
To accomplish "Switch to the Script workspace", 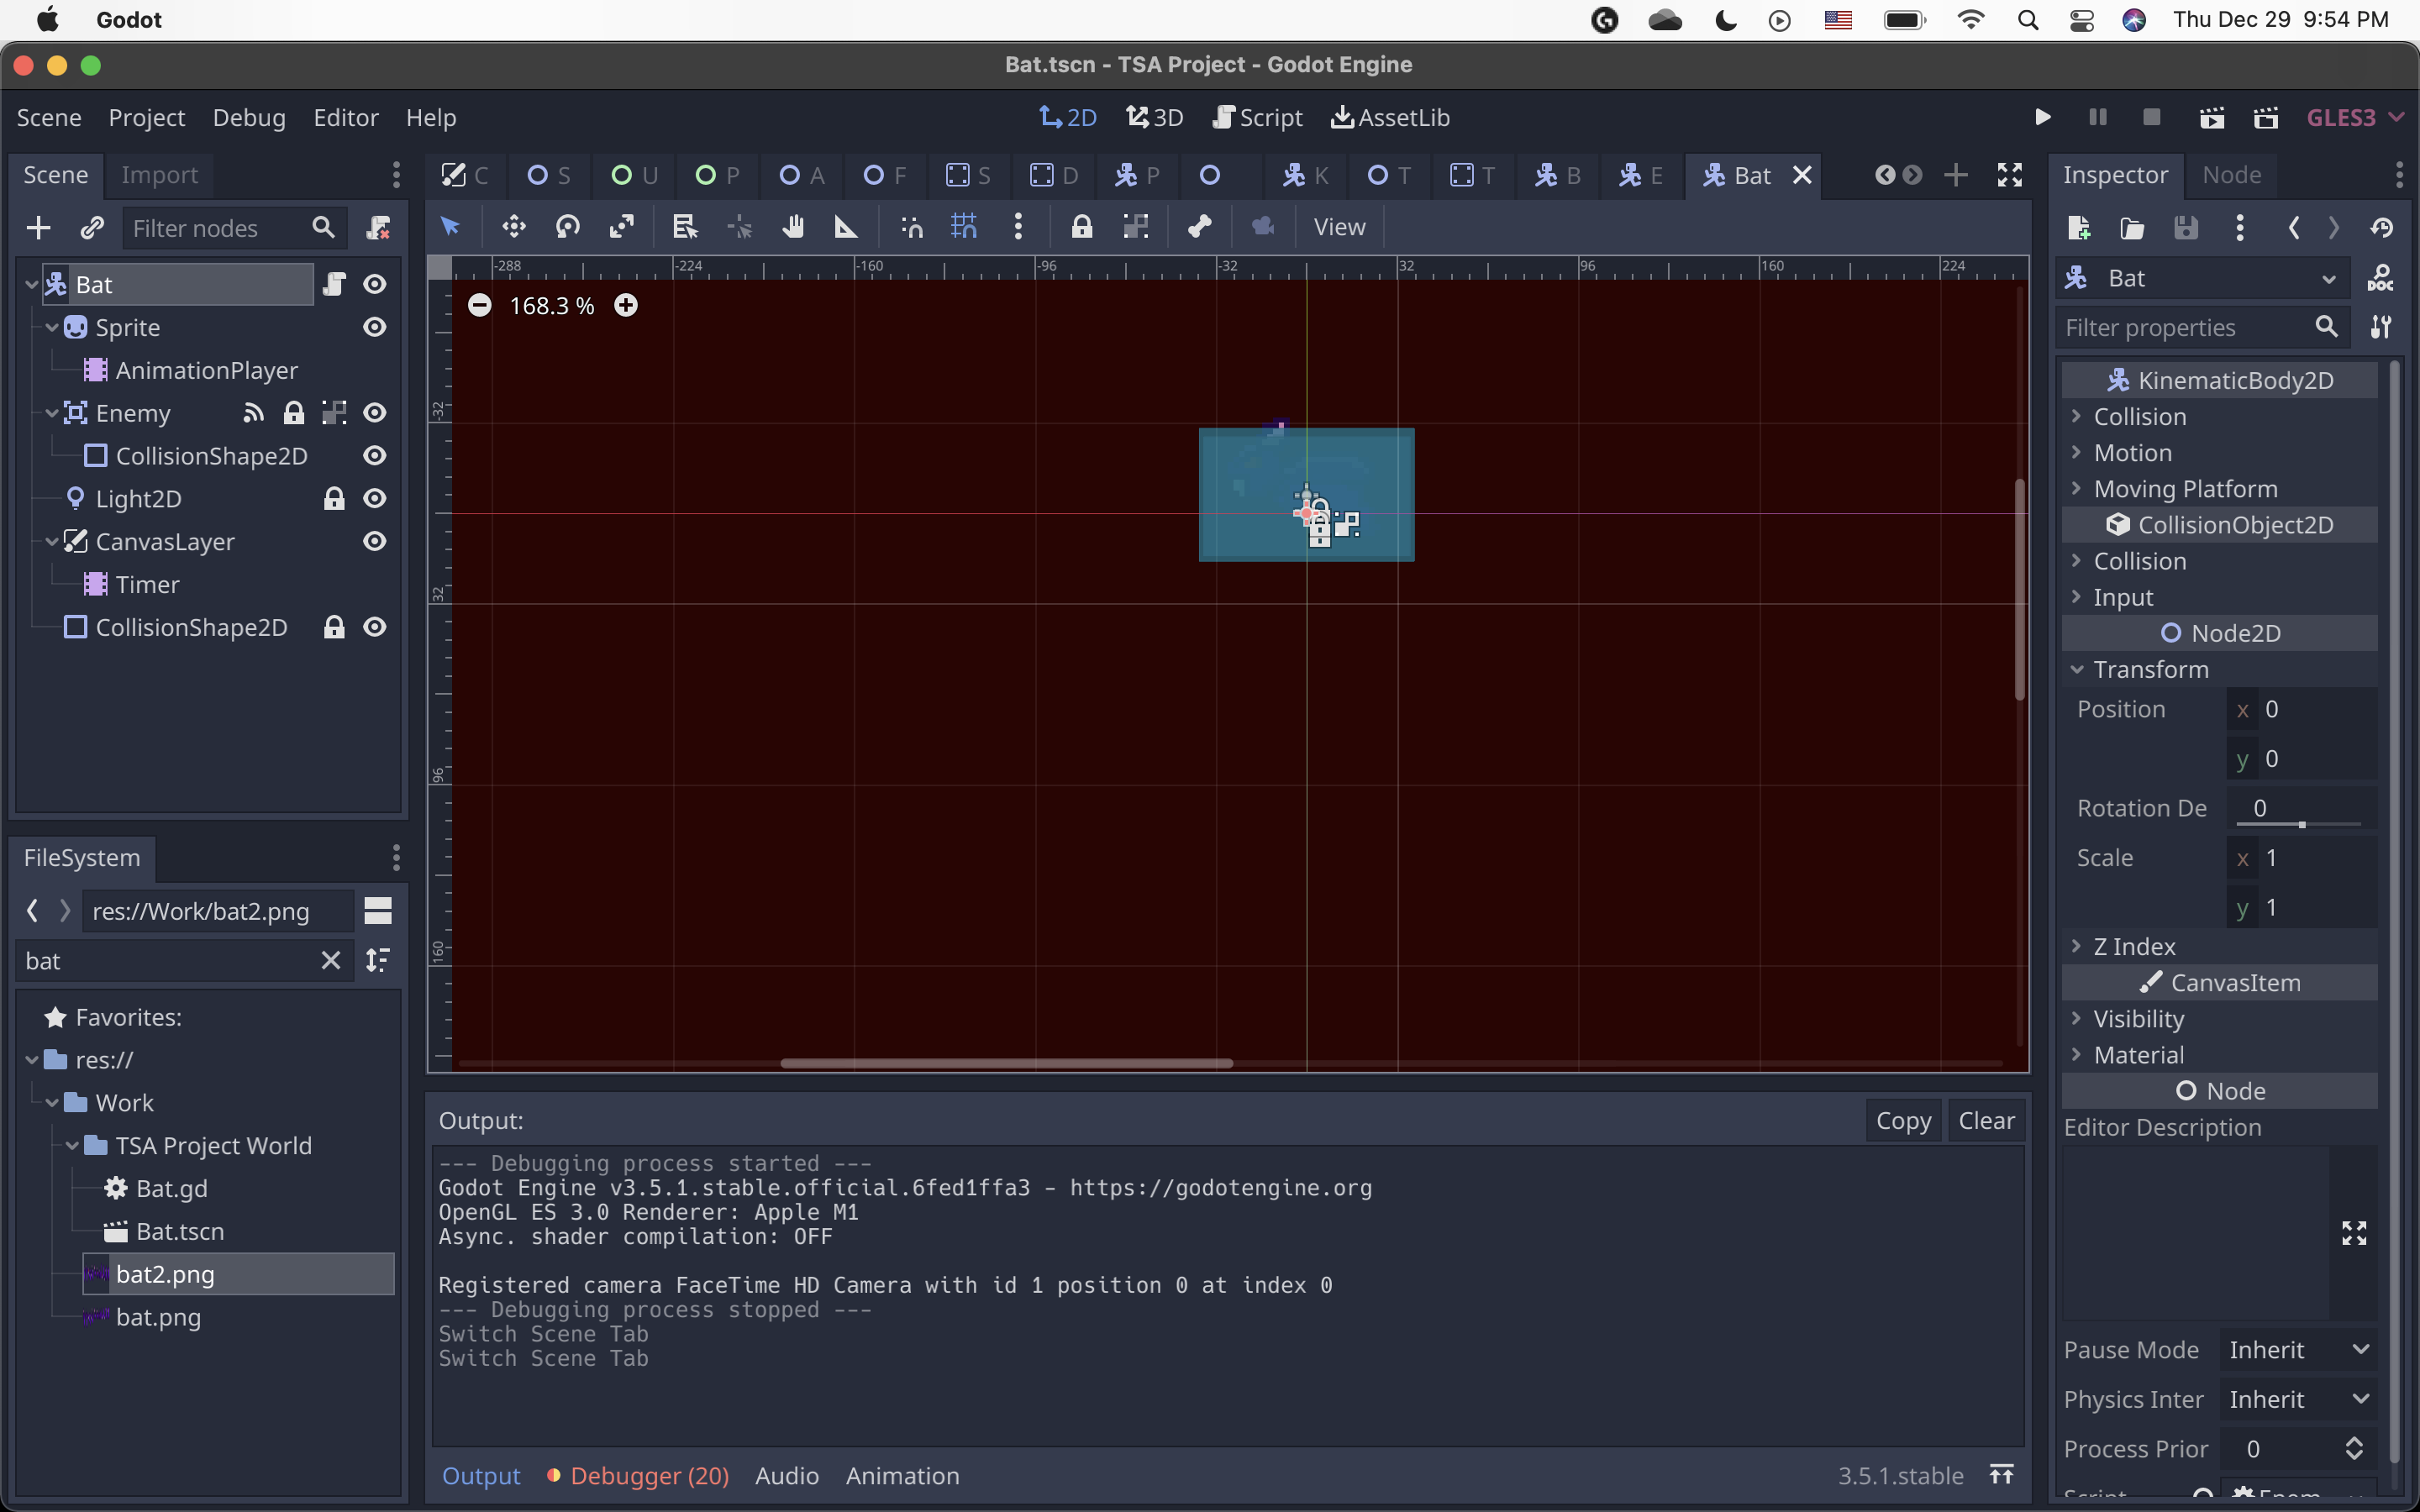I will [1257, 117].
